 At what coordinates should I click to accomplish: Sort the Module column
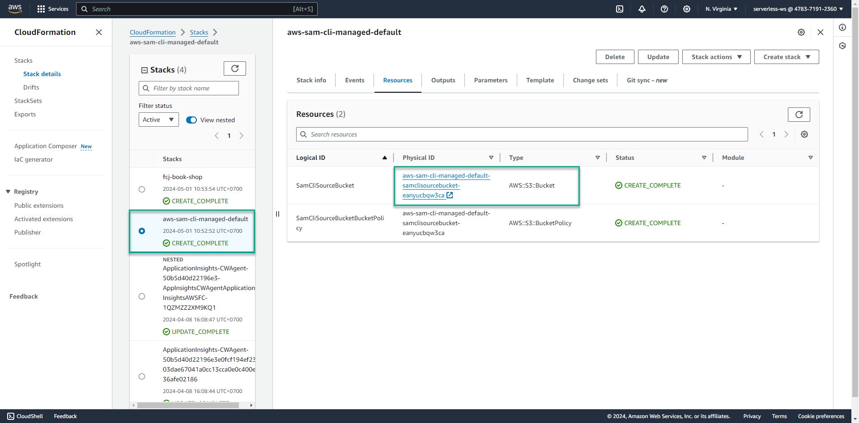[x=811, y=158]
